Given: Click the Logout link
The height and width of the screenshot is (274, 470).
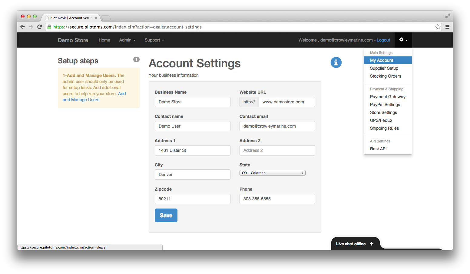Looking at the screenshot, I should tap(383, 40).
